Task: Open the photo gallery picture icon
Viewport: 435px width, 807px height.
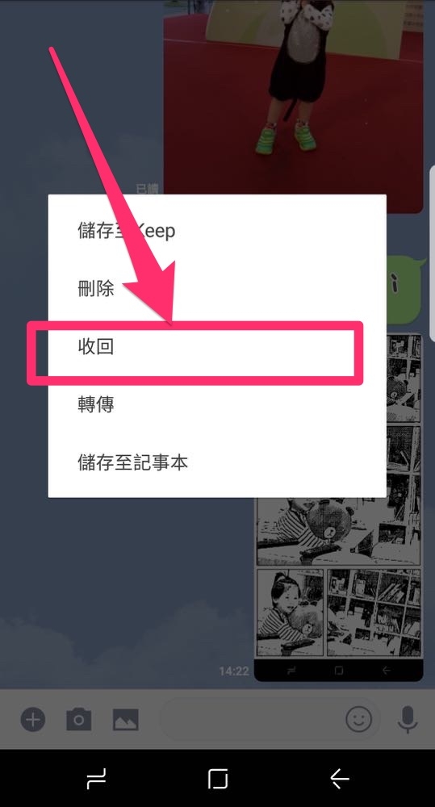Action: click(126, 720)
